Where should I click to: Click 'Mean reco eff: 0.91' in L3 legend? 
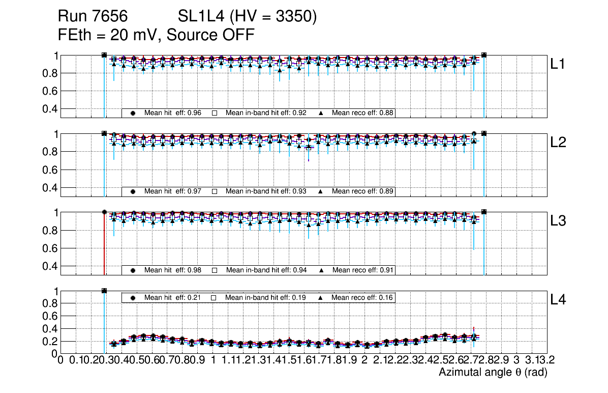[x=363, y=270]
